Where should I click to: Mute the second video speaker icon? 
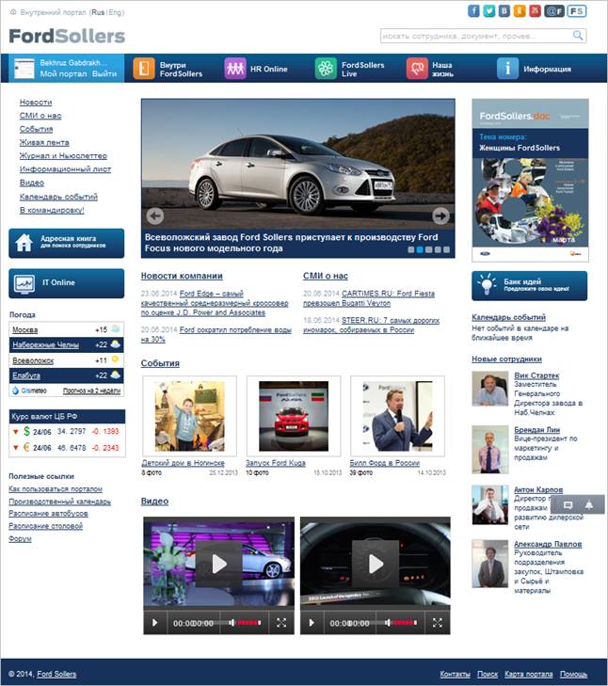388,623
